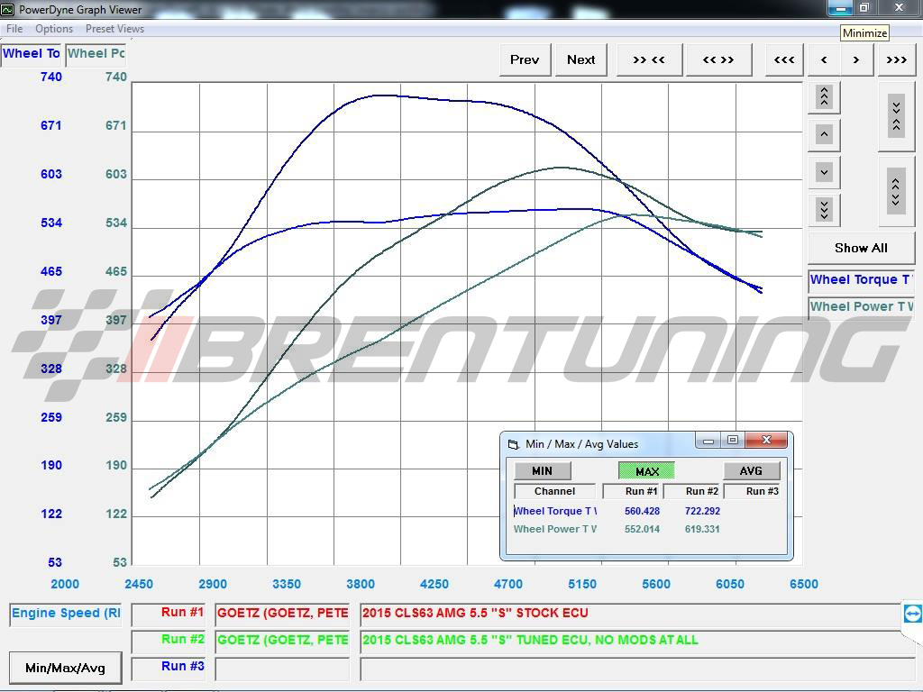Restore the PowerDyne Graph Viewer window
Viewport: 923px width, 692px height.
tap(864, 8)
